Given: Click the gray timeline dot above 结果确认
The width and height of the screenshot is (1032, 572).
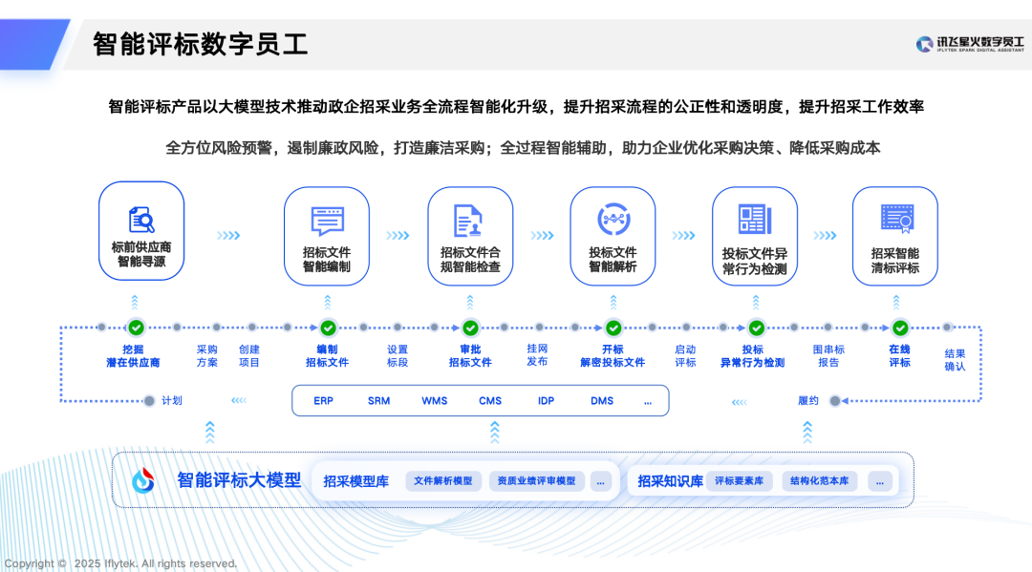Looking at the screenshot, I should [947, 327].
